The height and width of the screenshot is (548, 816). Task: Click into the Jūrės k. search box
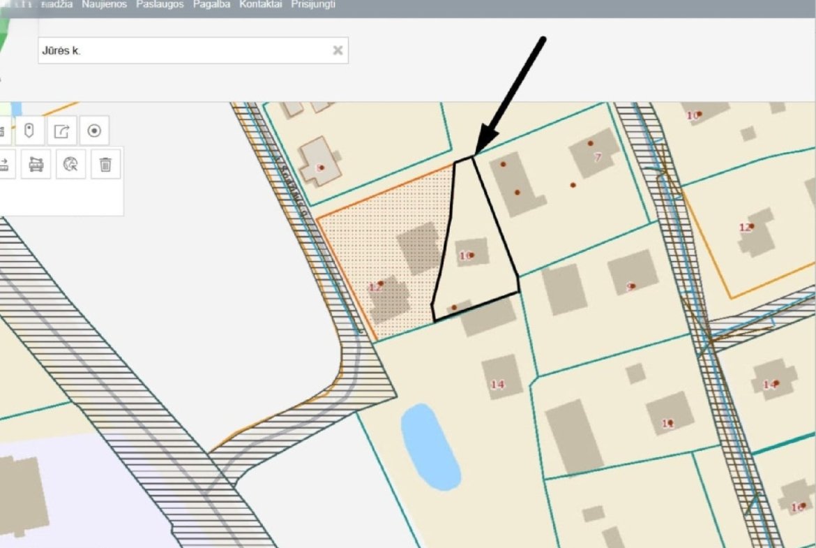[x=181, y=50]
